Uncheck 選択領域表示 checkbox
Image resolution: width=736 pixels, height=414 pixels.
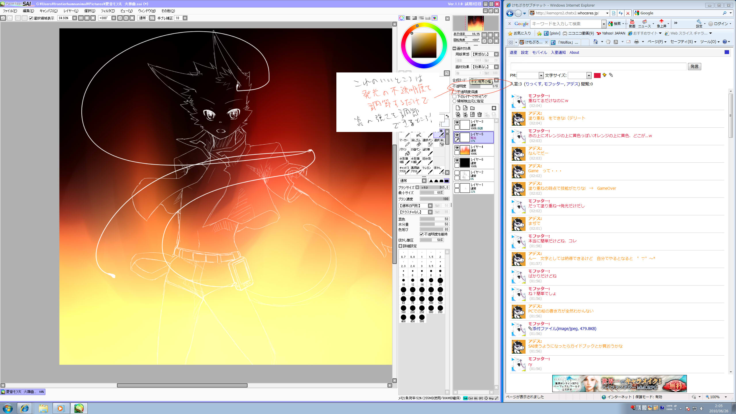click(x=31, y=18)
